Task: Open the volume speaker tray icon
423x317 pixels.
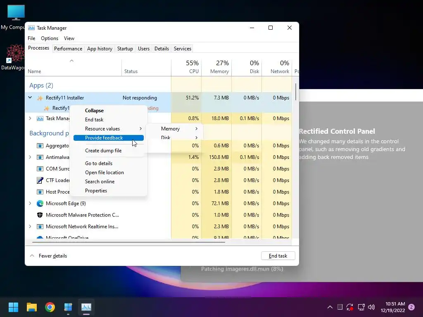Action: [x=371, y=307]
